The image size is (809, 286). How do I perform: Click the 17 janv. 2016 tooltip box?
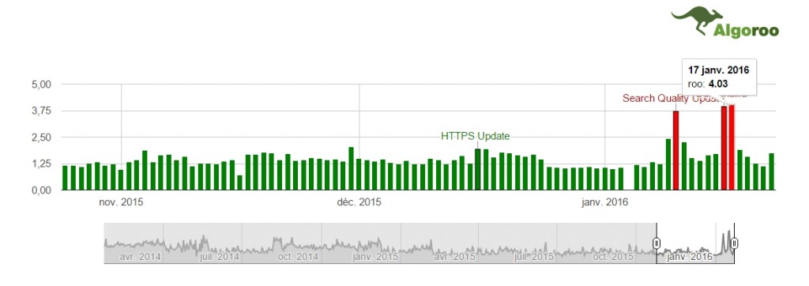coord(719,77)
